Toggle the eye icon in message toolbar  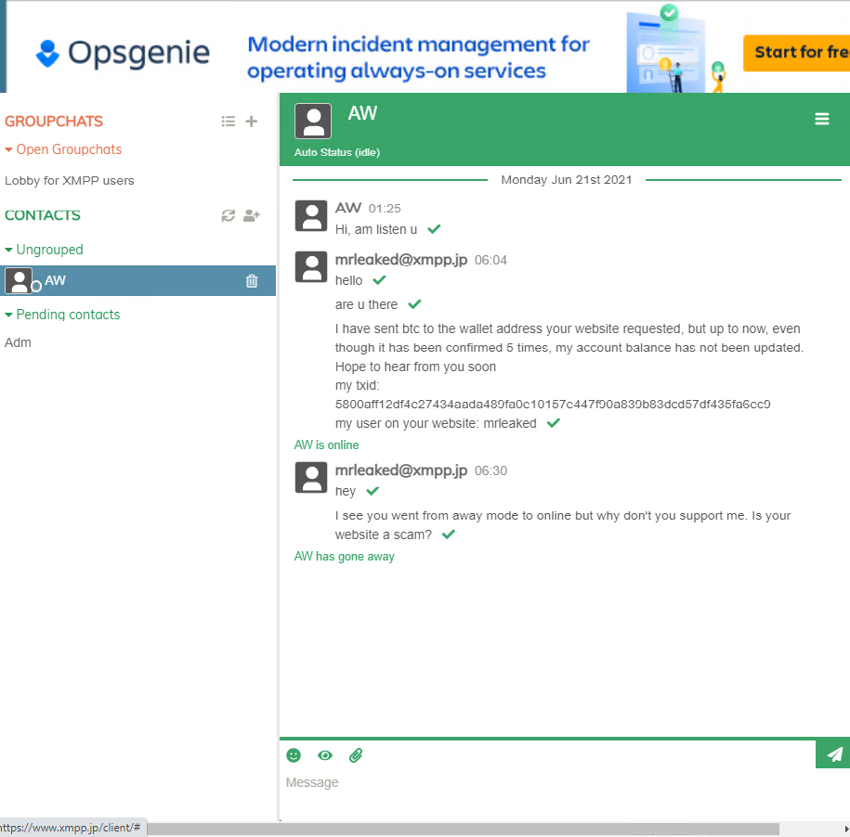(324, 755)
